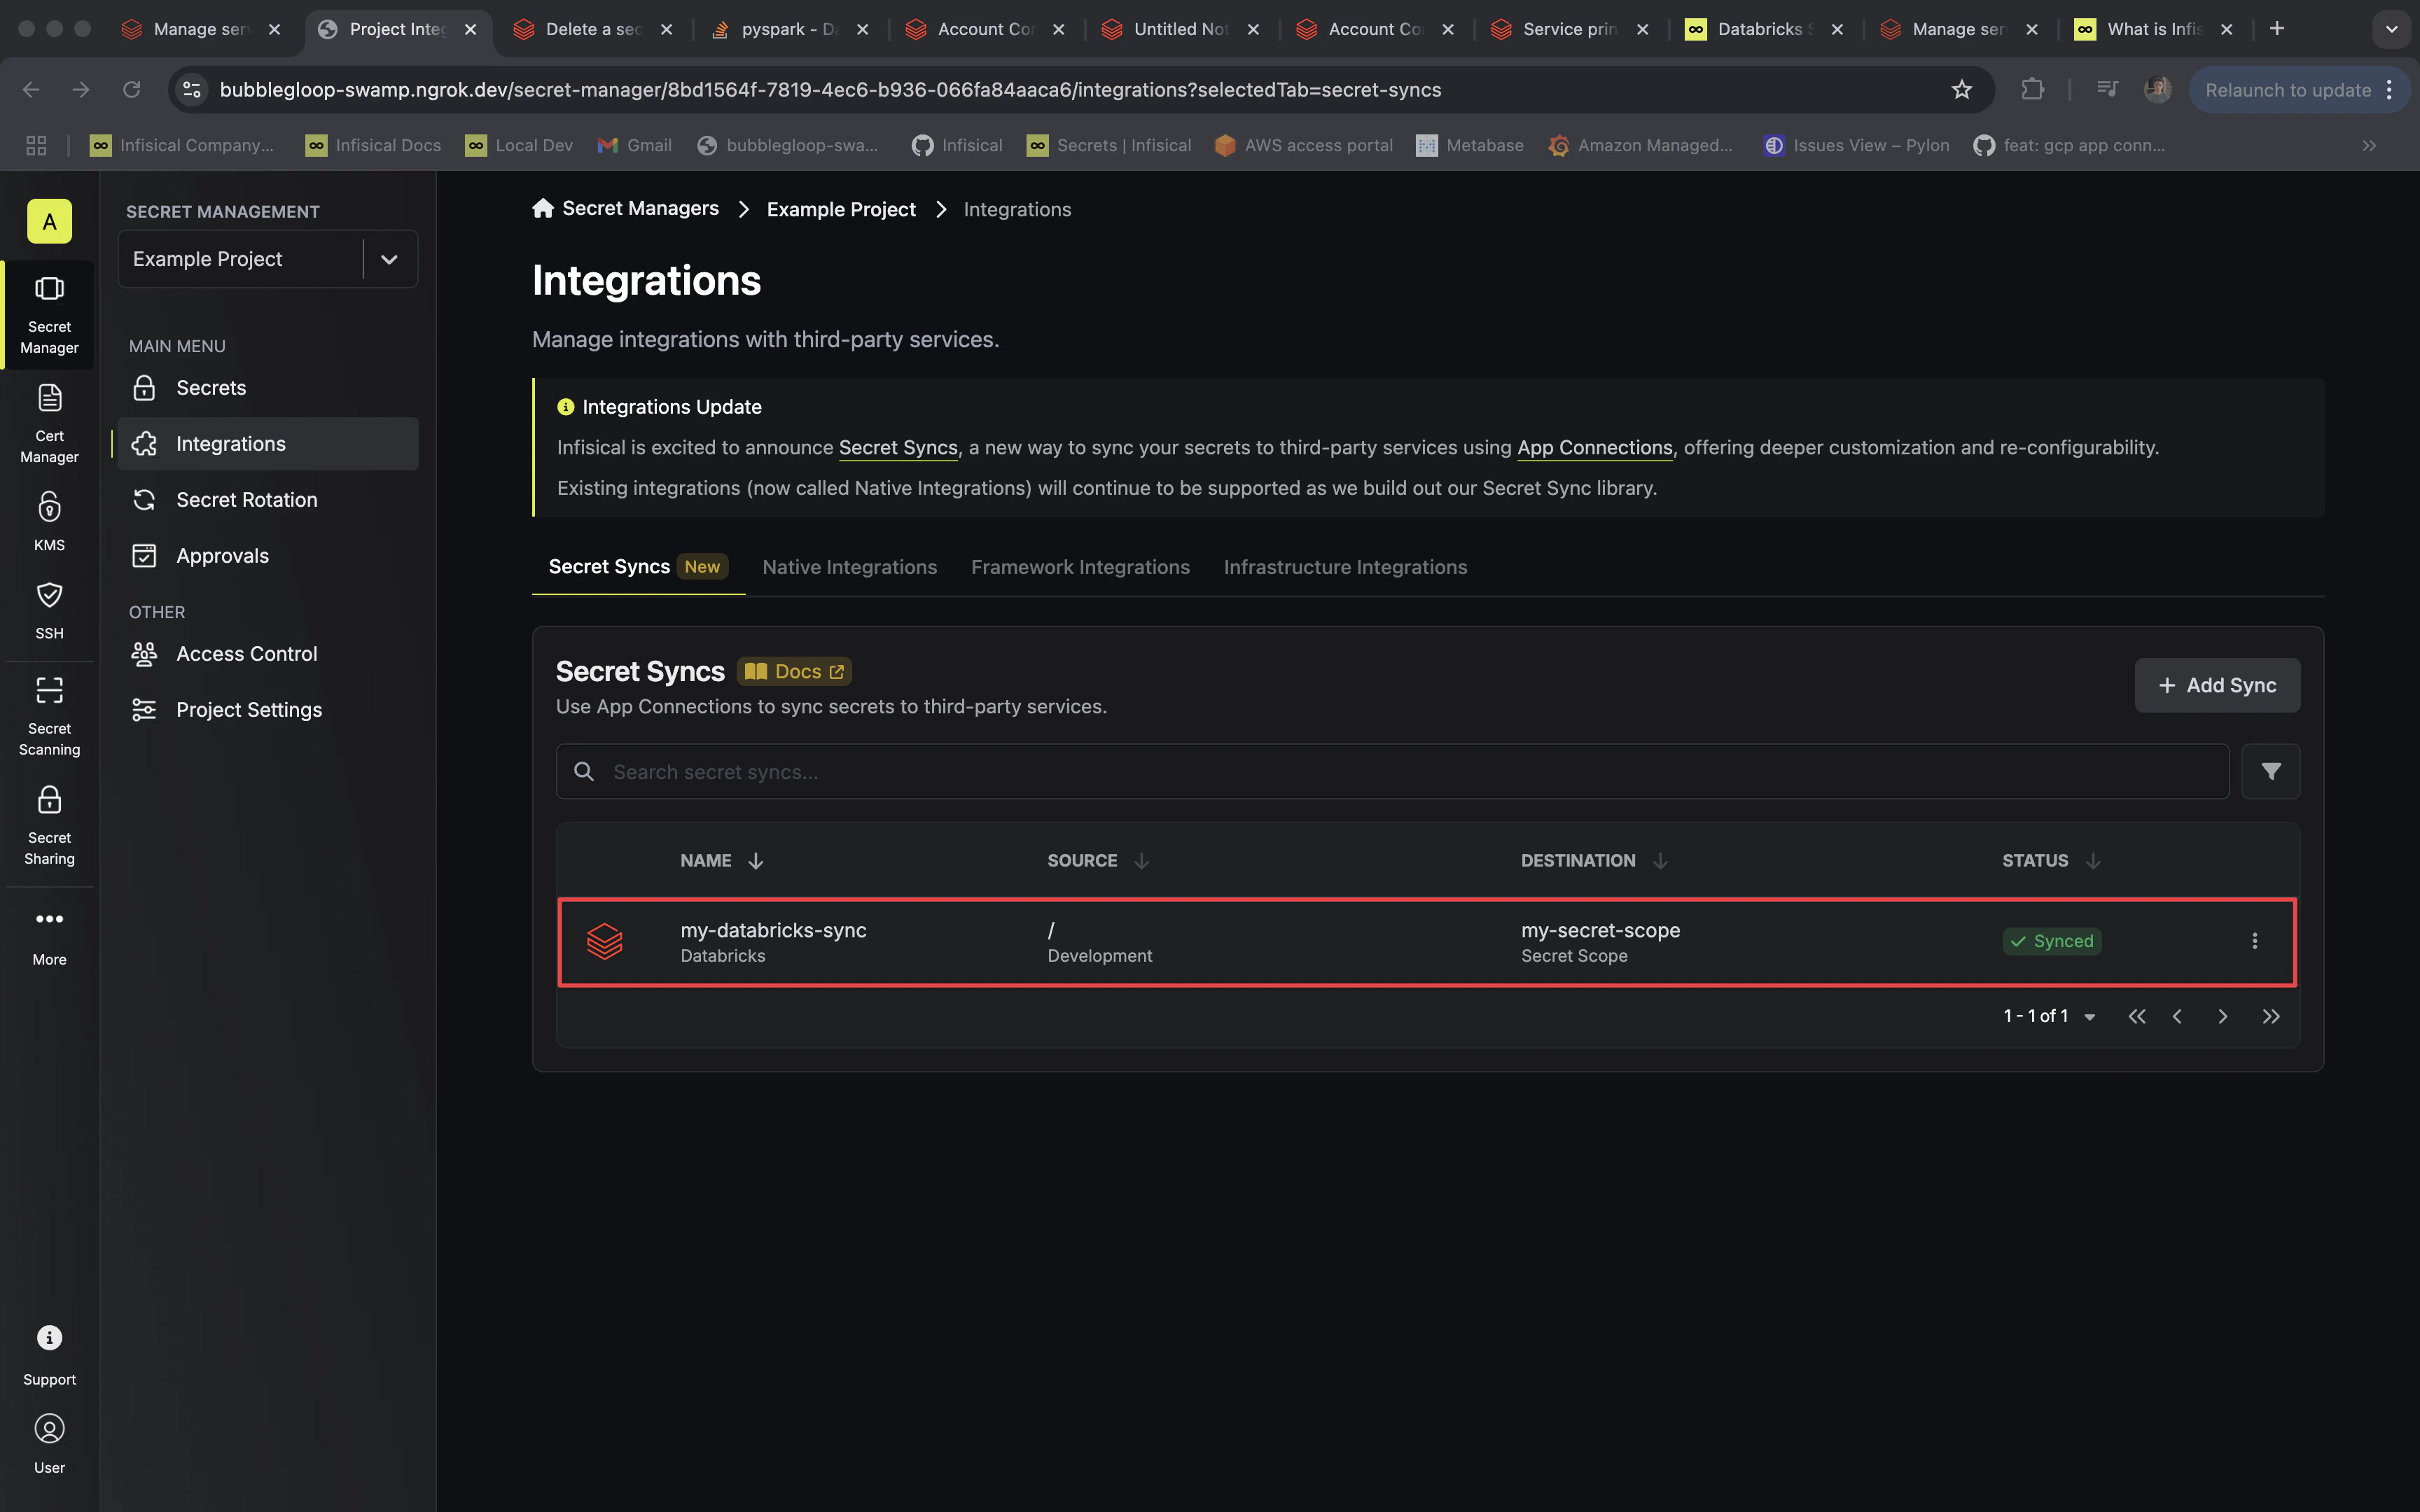2420x1512 pixels.
Task: Open Project Settings menu item
Action: (x=267, y=710)
